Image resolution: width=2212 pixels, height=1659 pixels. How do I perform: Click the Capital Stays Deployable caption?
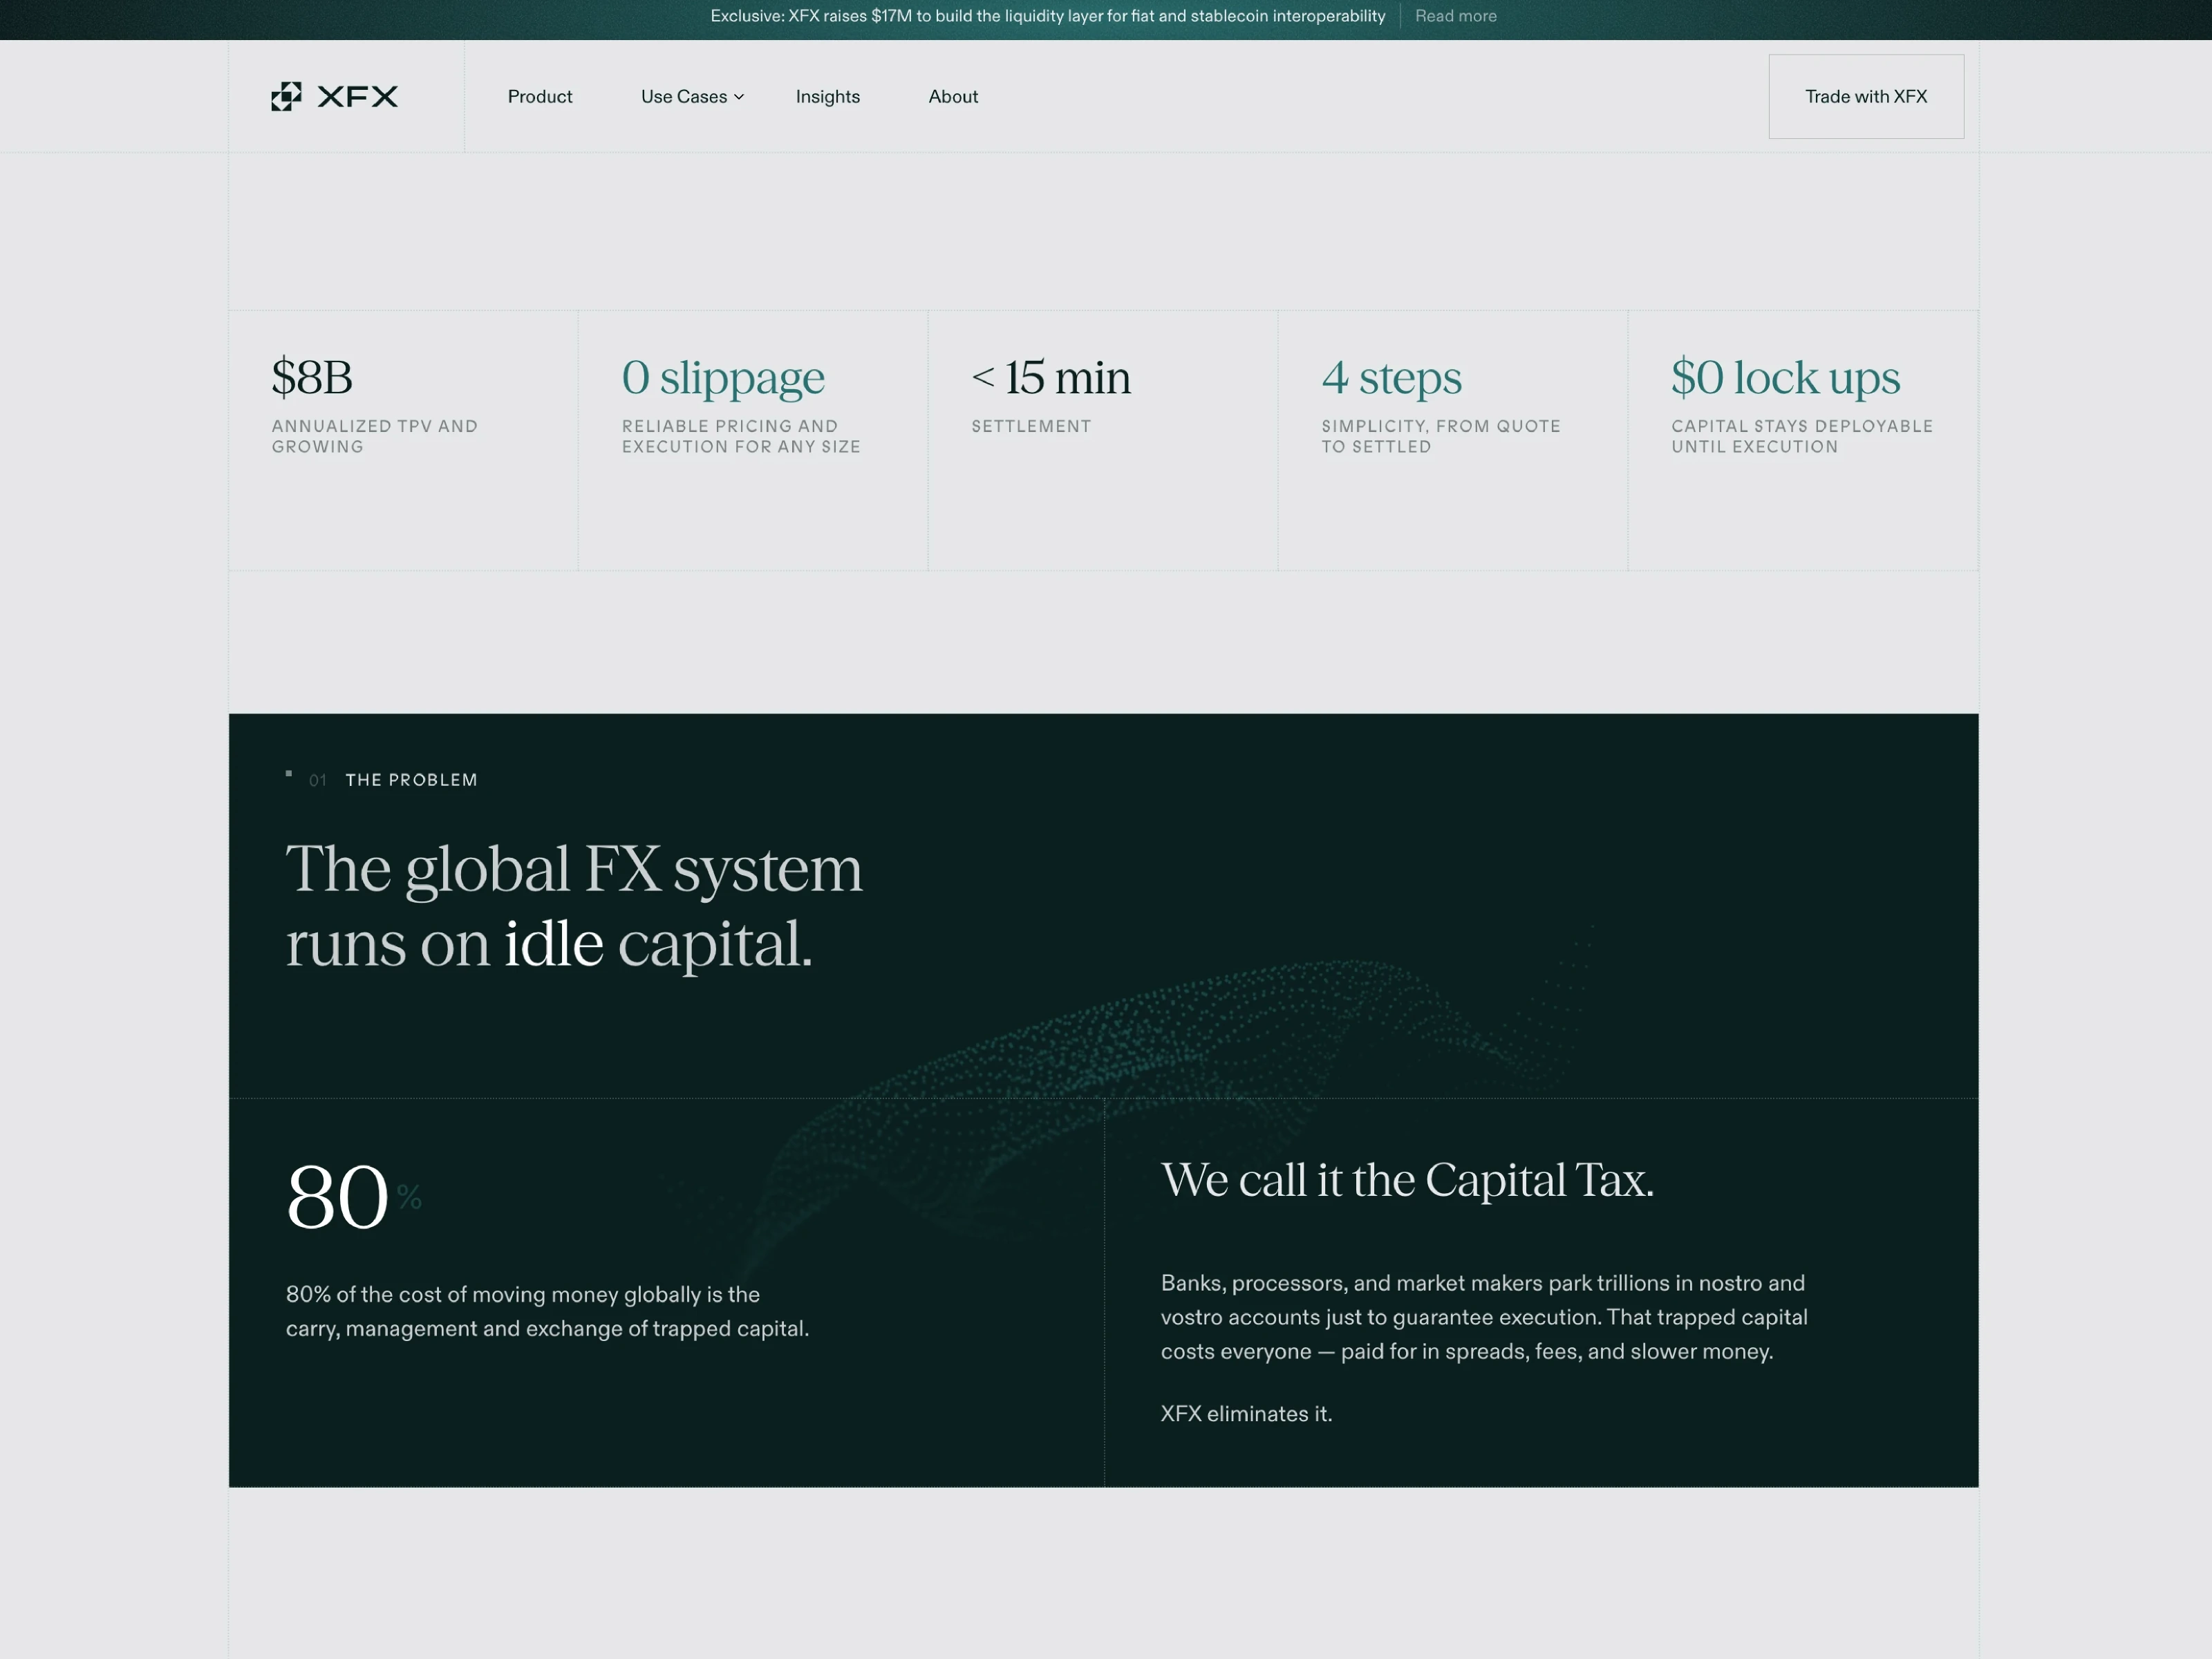(x=1802, y=436)
